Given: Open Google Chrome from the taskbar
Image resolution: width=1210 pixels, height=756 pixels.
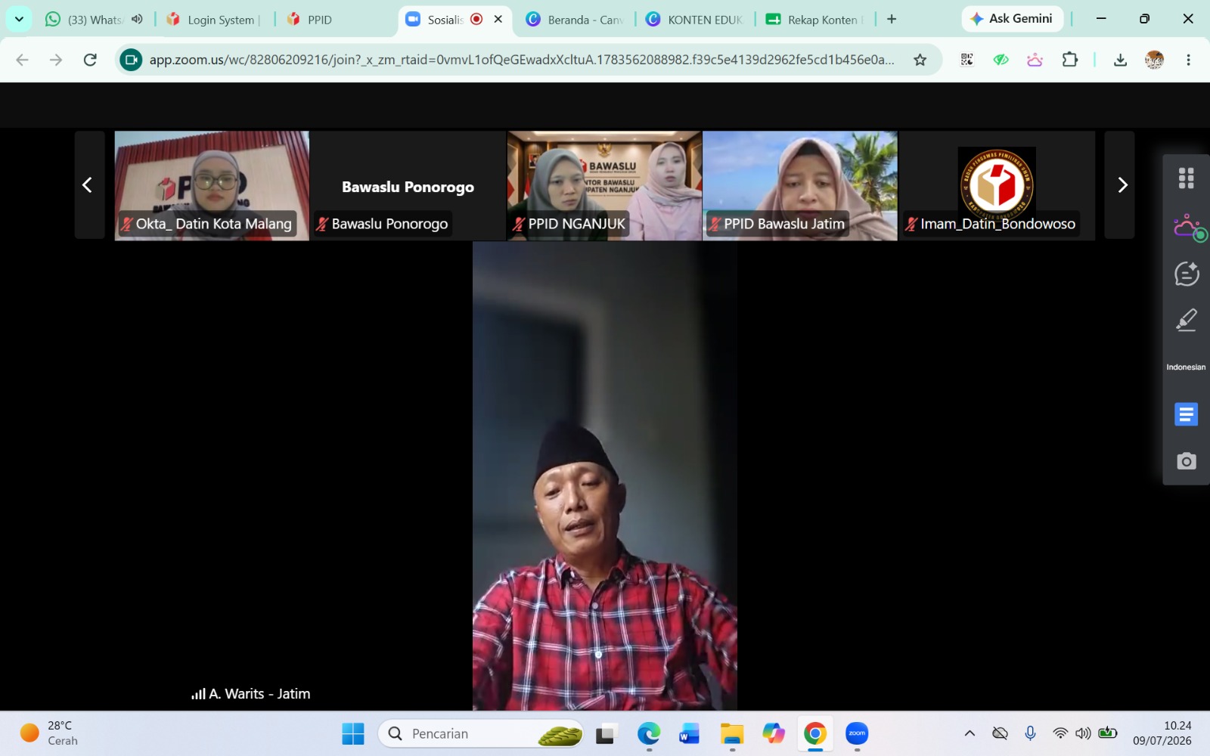Looking at the screenshot, I should pos(814,733).
